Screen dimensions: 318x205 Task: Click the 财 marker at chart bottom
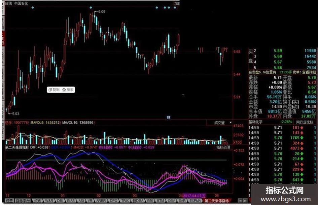click(x=168, y=117)
